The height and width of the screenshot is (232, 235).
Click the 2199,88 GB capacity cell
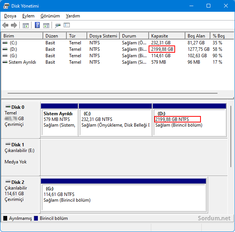click(162, 49)
